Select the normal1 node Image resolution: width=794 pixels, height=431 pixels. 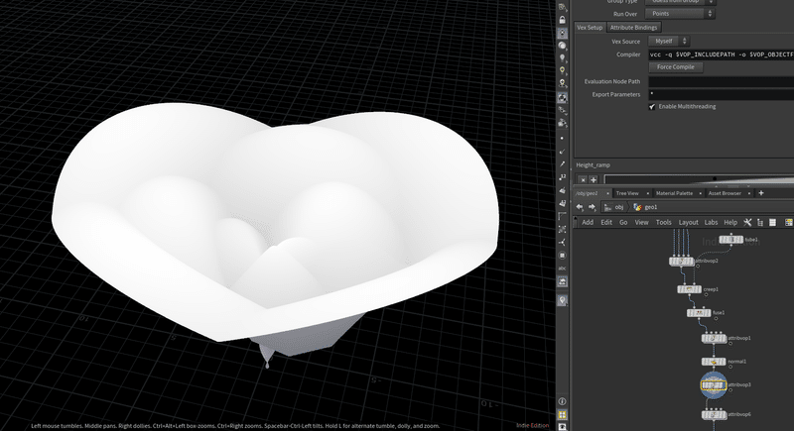click(x=714, y=362)
